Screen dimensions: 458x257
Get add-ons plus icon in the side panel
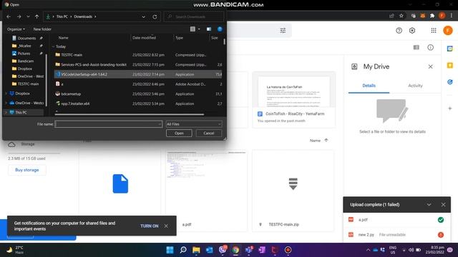[450, 109]
